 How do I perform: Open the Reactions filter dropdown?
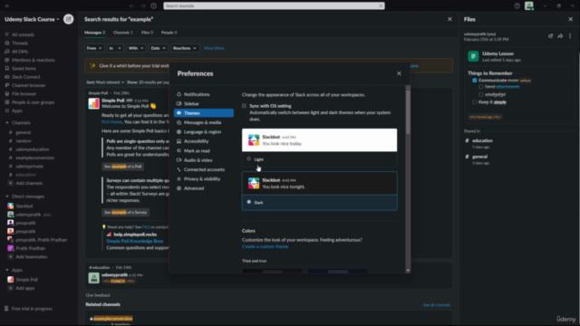pyautogui.click(x=185, y=48)
